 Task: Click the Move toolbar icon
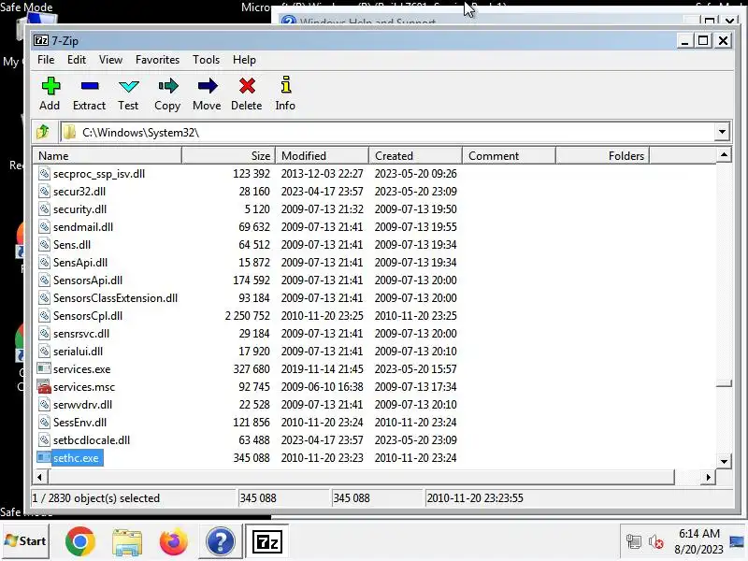(207, 86)
